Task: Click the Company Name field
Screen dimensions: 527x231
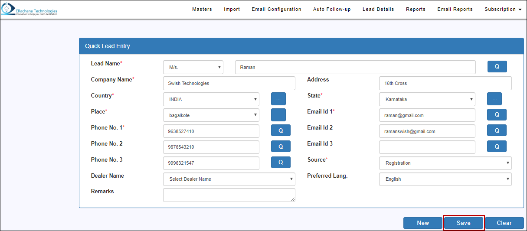Action: (229, 83)
